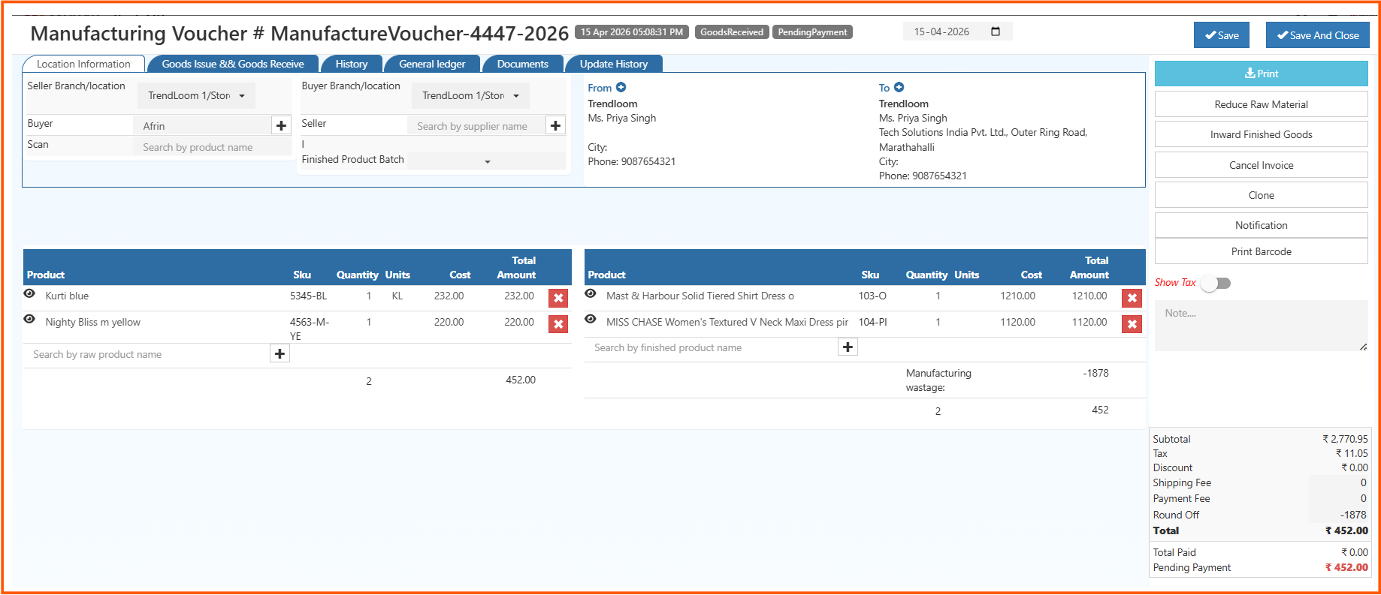Open the Update History tab
The image size is (1381, 595).
click(x=614, y=64)
